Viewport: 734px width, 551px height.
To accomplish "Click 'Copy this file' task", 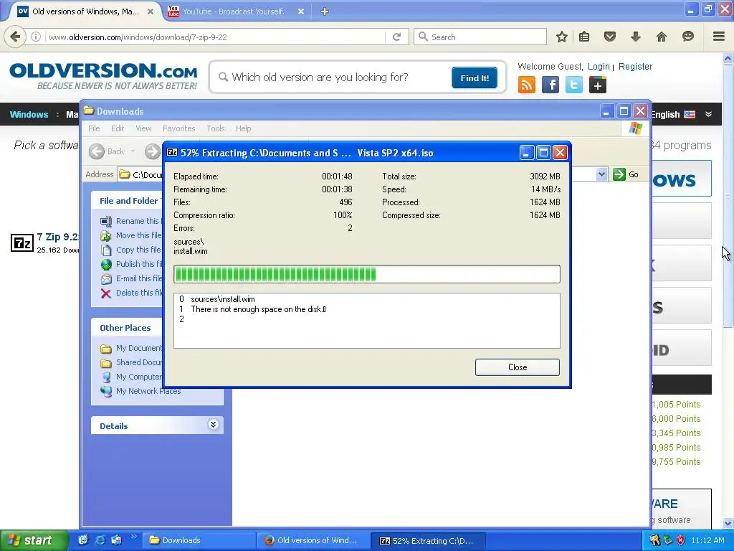I will coord(131,250).
